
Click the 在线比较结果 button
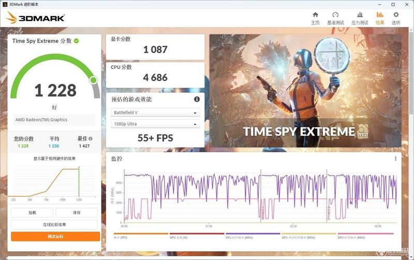coord(54,225)
